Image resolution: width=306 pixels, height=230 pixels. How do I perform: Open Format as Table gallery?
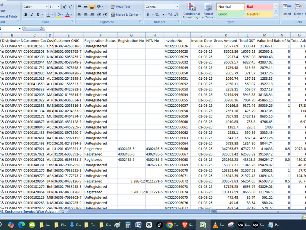[x=208, y=11]
